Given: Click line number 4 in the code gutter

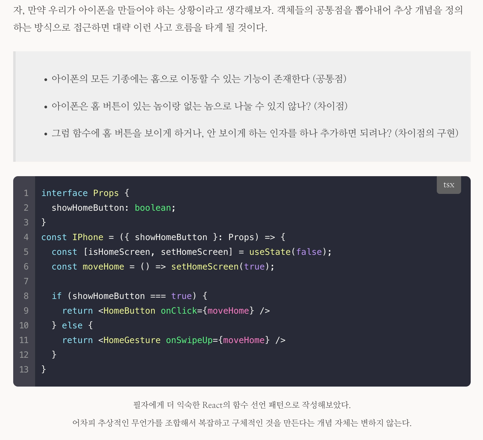Looking at the screenshot, I should [26, 237].
